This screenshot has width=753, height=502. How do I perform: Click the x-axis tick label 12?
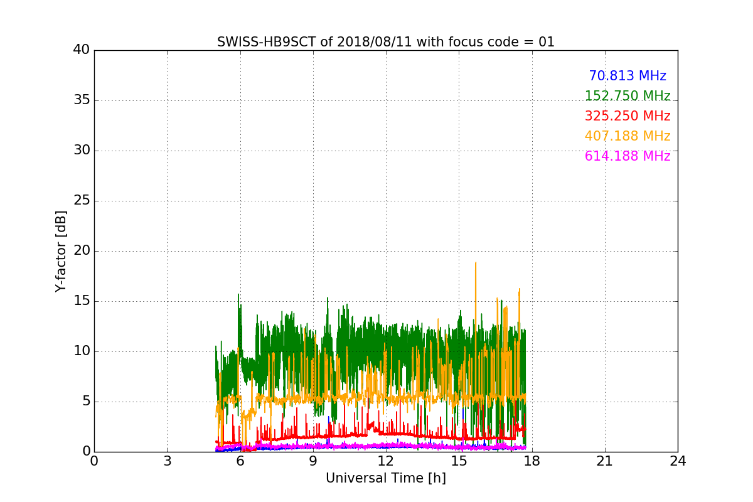pos(386,461)
